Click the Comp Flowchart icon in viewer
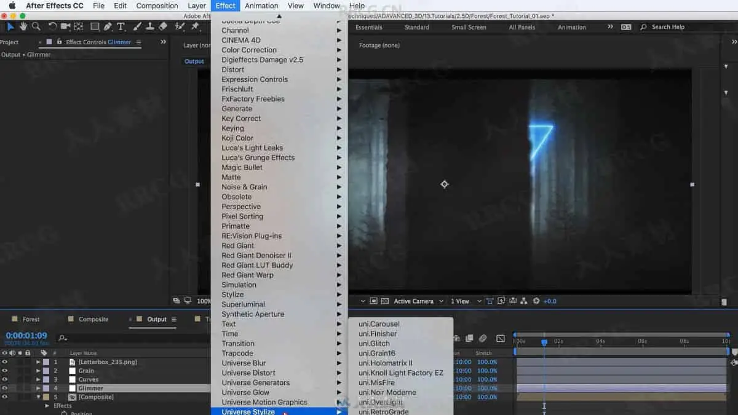 pos(523,301)
